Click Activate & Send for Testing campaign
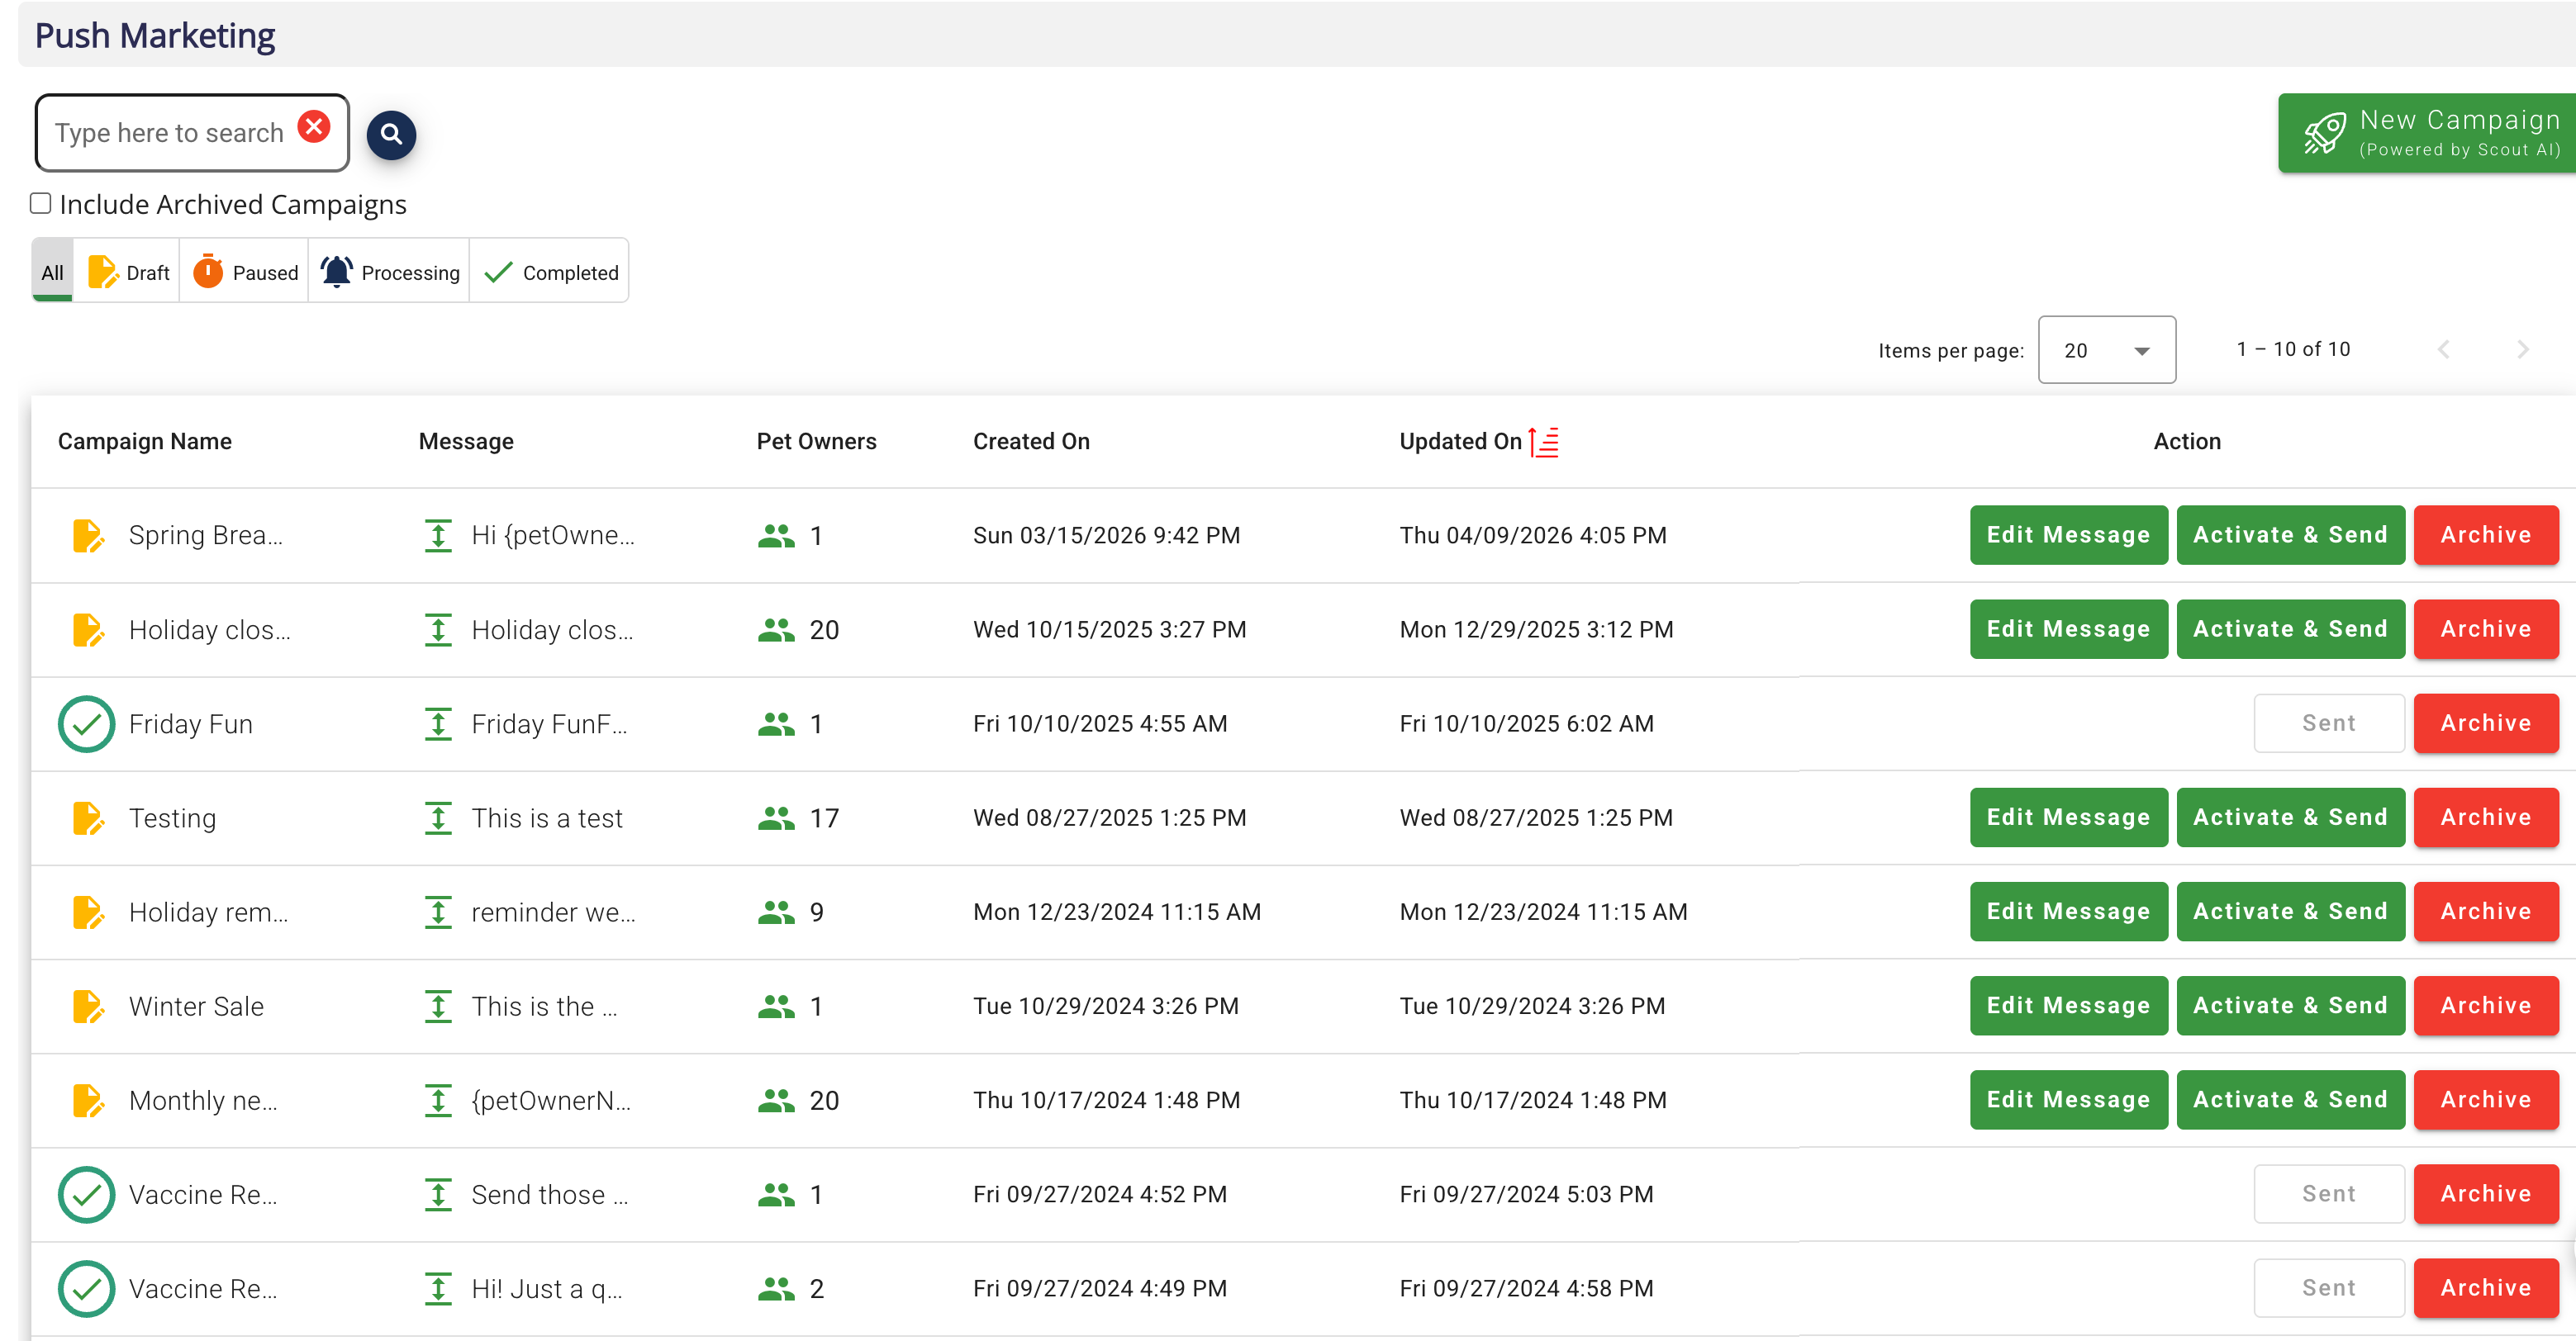 point(2289,817)
